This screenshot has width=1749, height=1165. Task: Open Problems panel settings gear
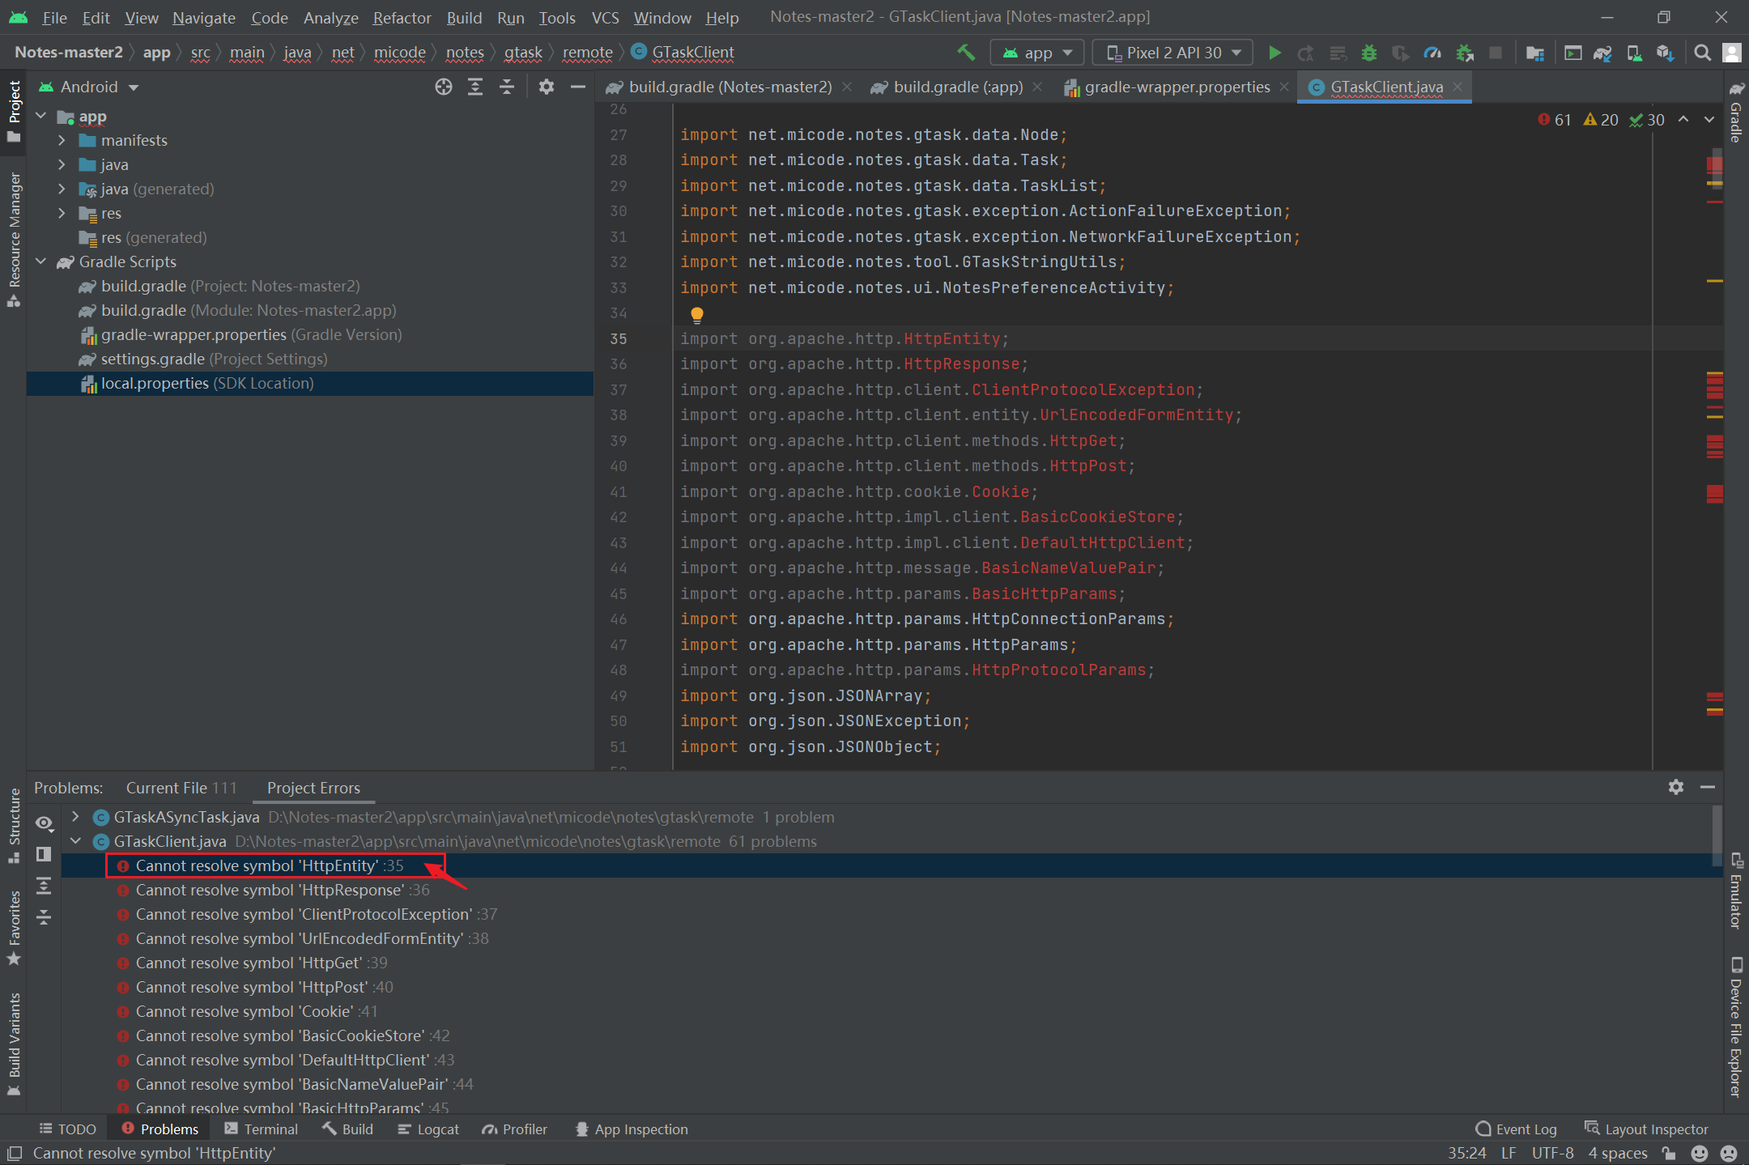click(x=1675, y=787)
